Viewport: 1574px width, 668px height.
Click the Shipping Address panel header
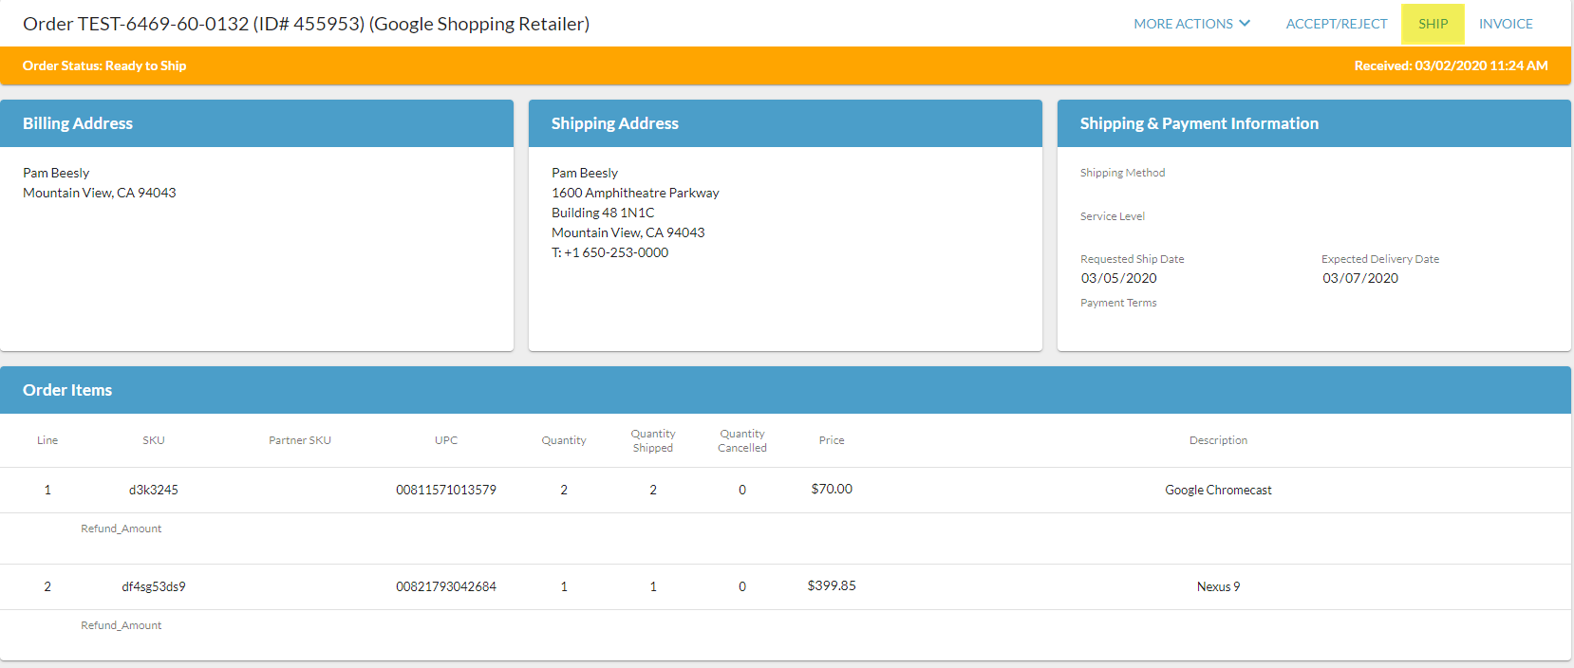pyautogui.click(x=614, y=123)
